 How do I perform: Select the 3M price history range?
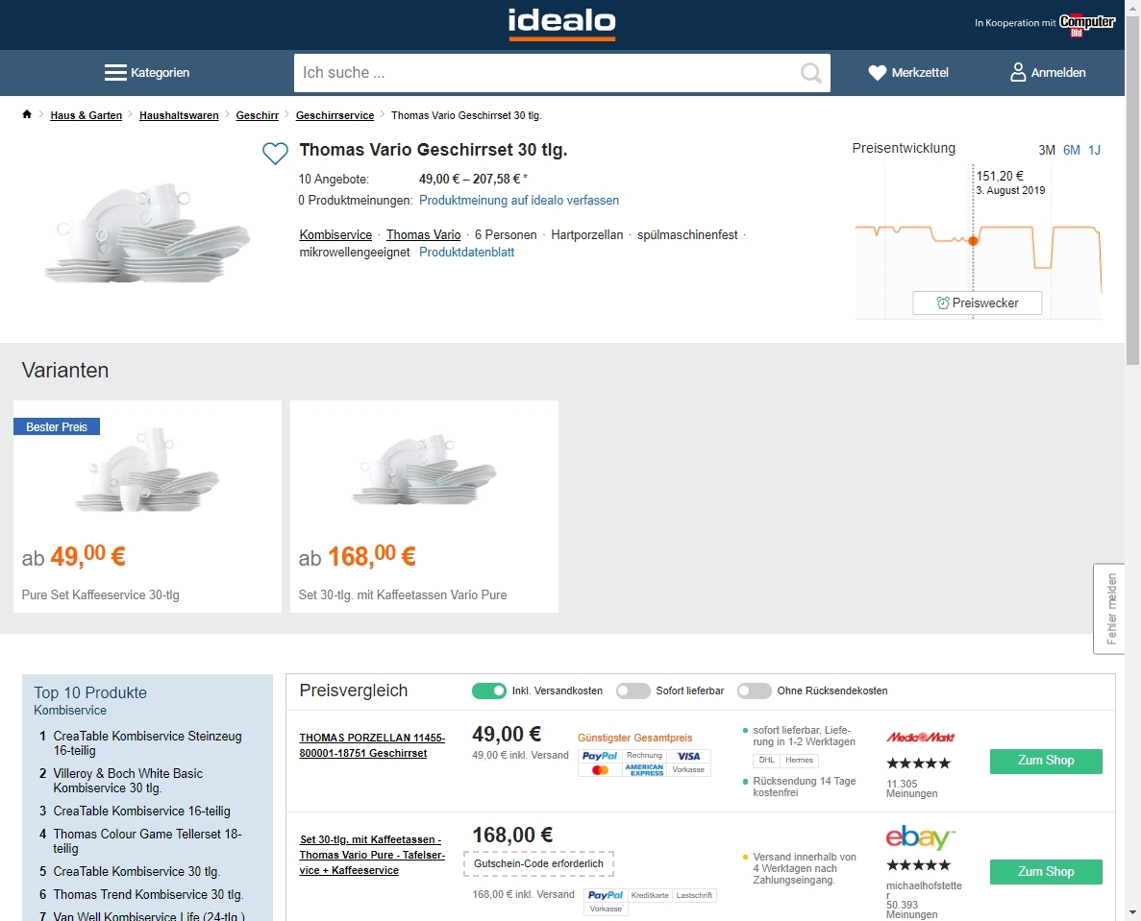1046,150
